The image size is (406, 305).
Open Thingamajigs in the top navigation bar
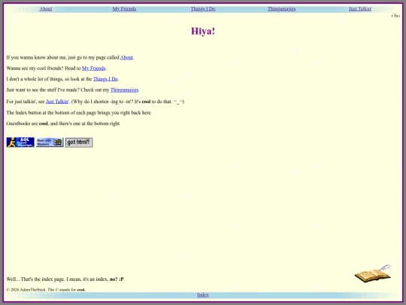point(281,9)
